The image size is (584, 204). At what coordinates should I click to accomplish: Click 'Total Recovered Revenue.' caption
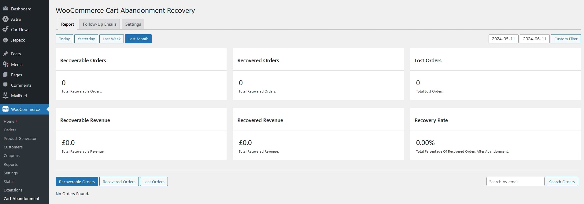point(259,151)
